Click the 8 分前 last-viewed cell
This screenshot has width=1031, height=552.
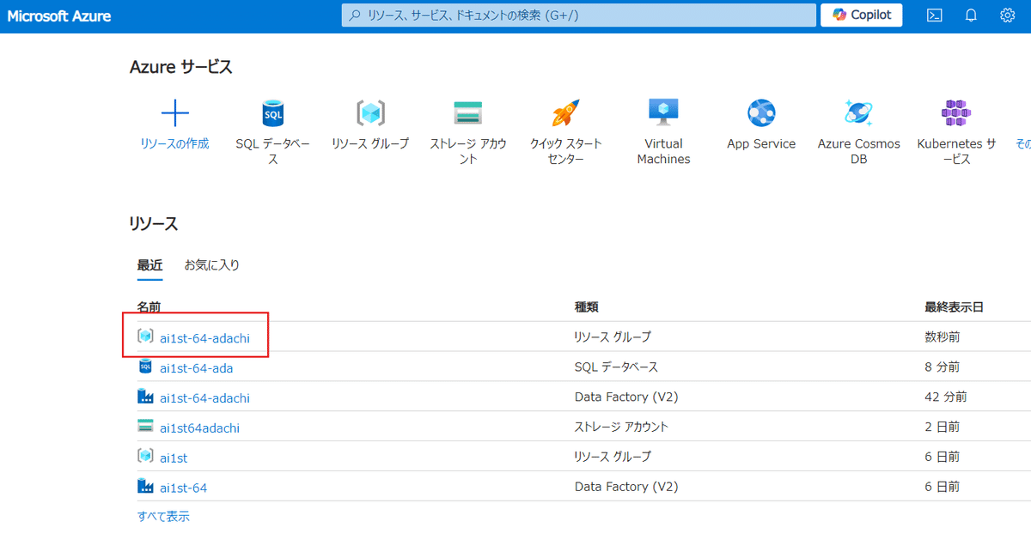pos(942,367)
